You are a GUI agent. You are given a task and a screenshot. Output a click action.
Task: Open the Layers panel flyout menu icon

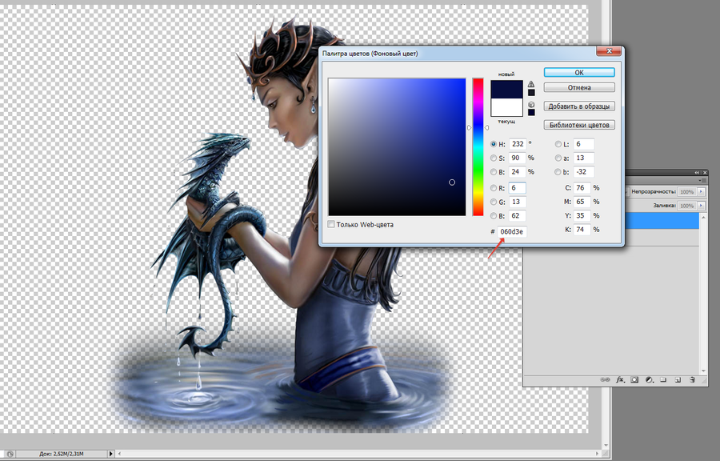coord(703,180)
